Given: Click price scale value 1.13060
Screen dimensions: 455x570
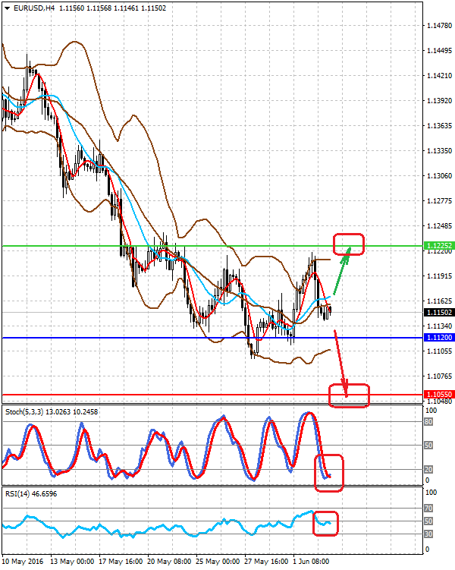Looking at the screenshot, I should 439,176.
